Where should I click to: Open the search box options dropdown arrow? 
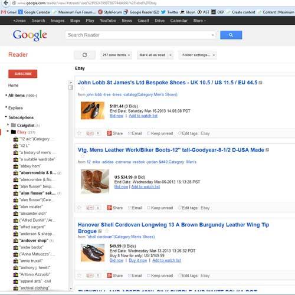(213, 35)
